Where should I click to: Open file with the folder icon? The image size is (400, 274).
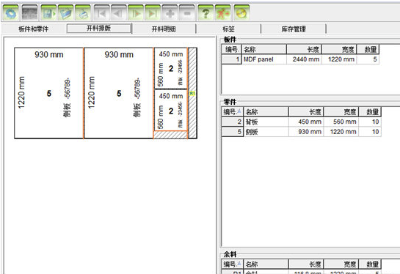tap(65, 13)
